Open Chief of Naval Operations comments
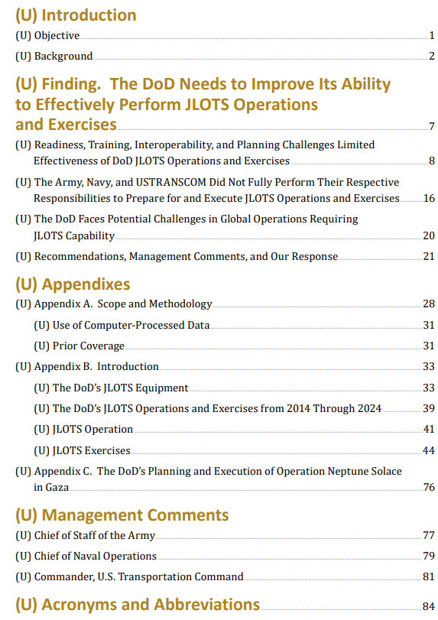This screenshot has width=438, height=620. coord(225,556)
